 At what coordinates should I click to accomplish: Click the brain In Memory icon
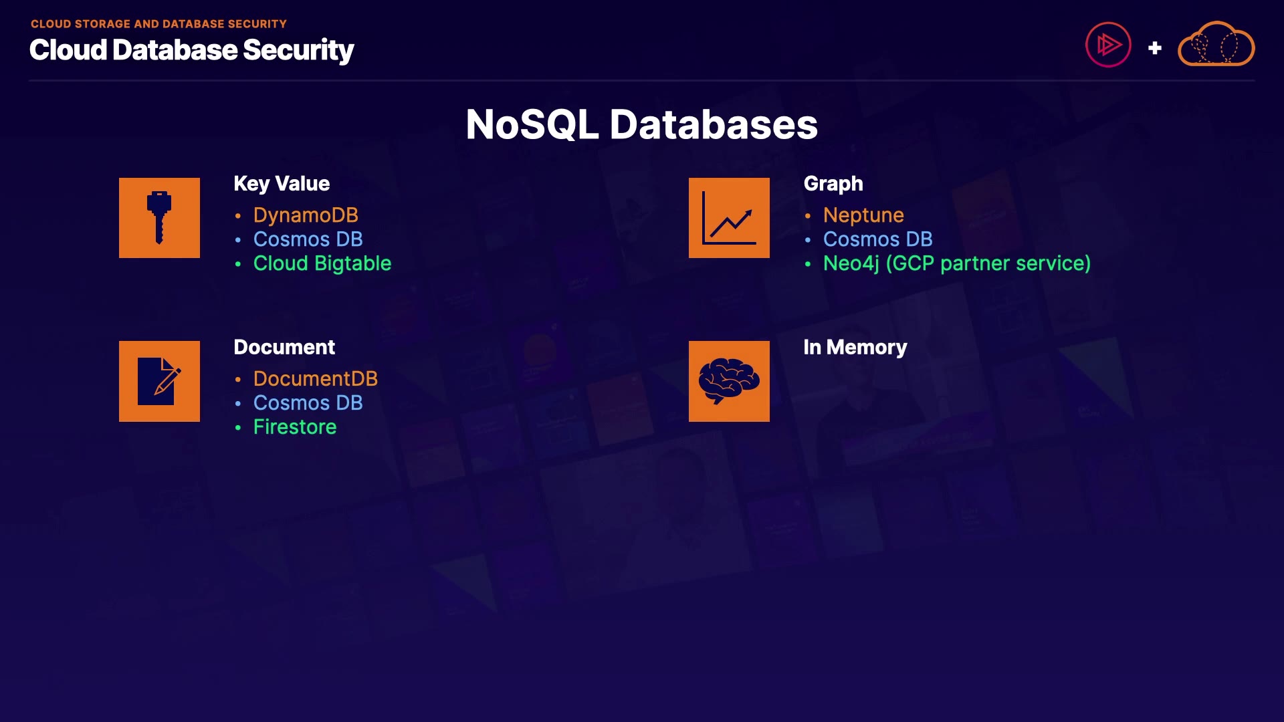point(729,381)
